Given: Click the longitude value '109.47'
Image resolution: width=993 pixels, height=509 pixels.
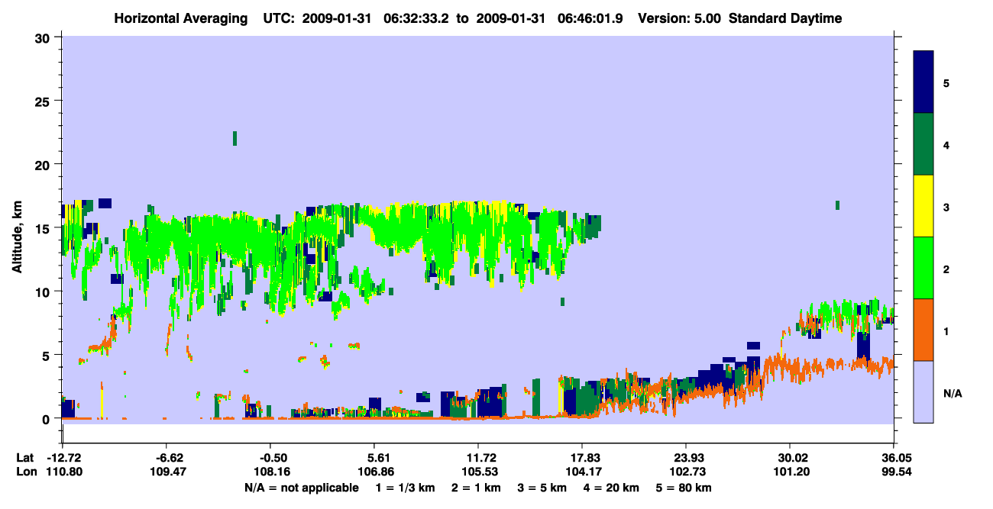Looking at the screenshot, I should [167, 472].
